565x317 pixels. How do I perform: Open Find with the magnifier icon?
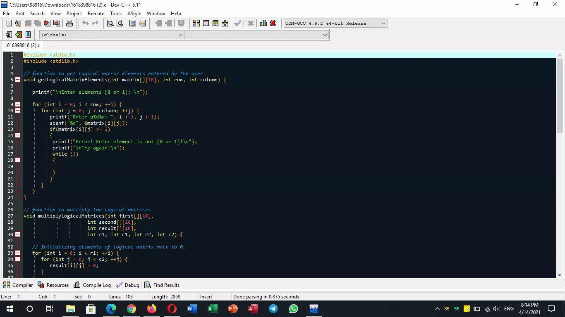pos(110,23)
